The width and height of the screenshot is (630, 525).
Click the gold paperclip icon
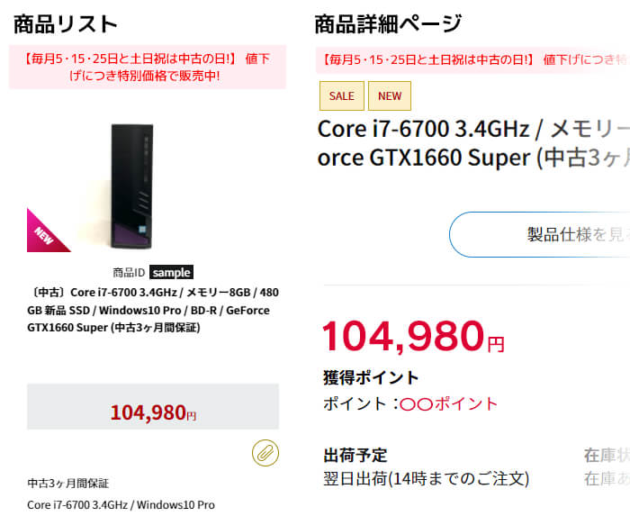pyautogui.click(x=264, y=453)
